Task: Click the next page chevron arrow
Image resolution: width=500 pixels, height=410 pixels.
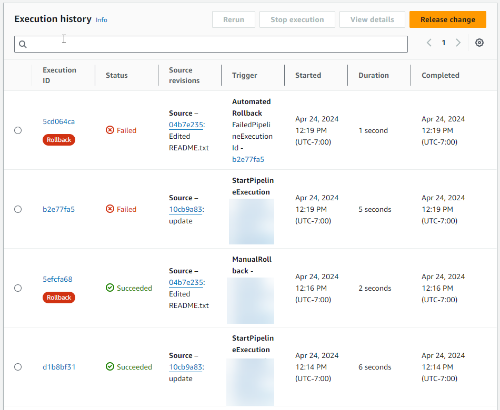Action: click(458, 43)
